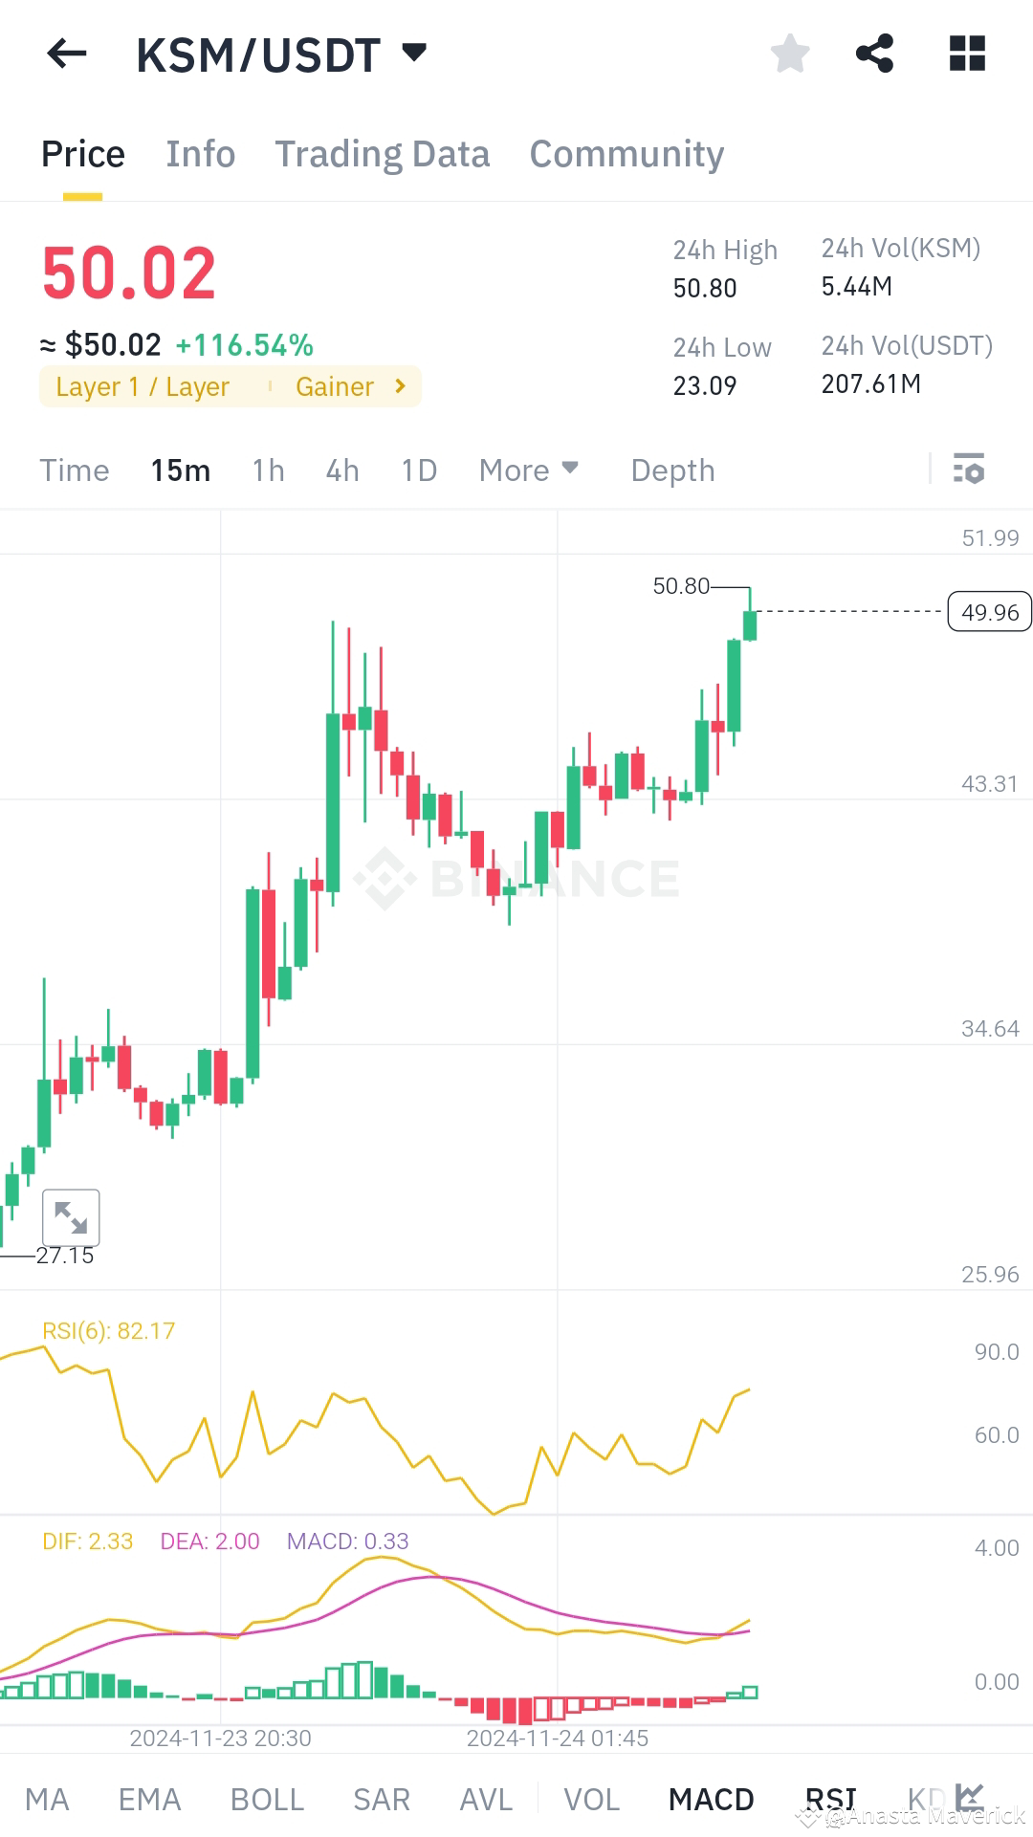Screen dimensions: 1033x1837
Task: Open the chart indicator settings icon
Action: [x=969, y=470]
